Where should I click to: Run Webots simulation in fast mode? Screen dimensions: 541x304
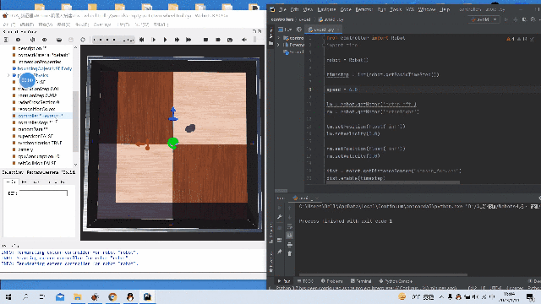177,40
